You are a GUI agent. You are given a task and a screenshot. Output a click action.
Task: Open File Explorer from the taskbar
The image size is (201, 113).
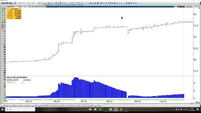coord(90,110)
